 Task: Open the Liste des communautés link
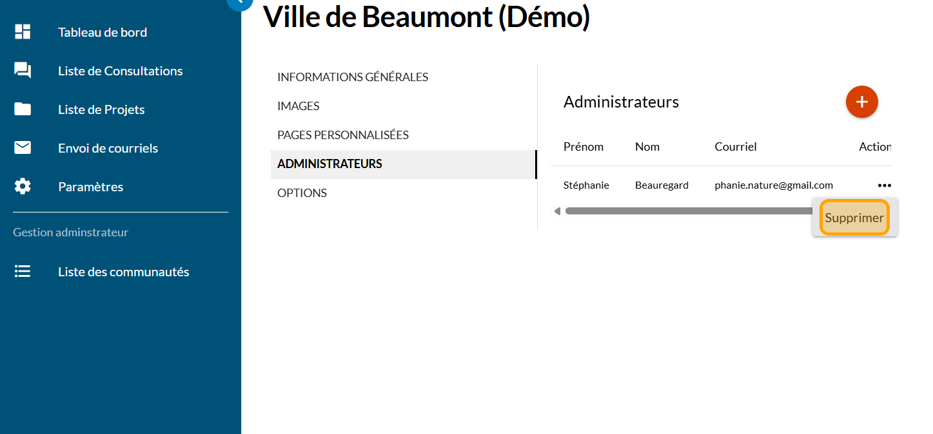click(123, 272)
